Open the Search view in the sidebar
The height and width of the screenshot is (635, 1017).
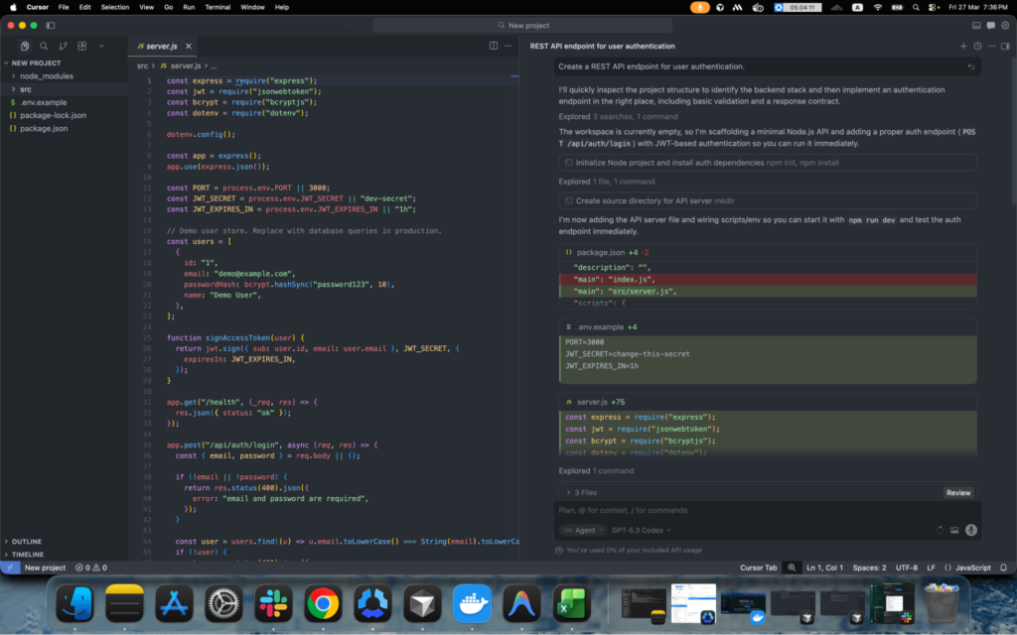coord(44,46)
